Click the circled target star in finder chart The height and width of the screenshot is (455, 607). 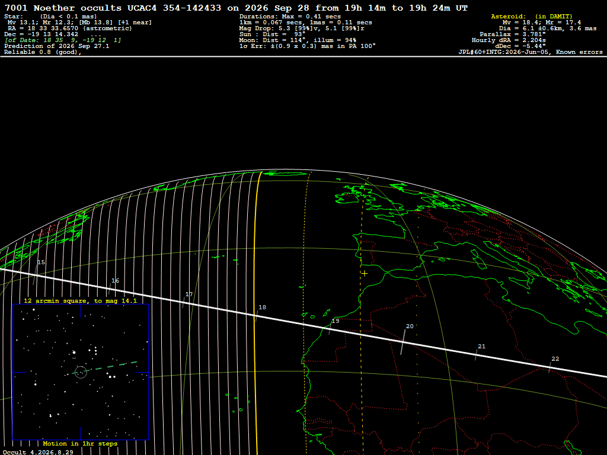(81, 372)
